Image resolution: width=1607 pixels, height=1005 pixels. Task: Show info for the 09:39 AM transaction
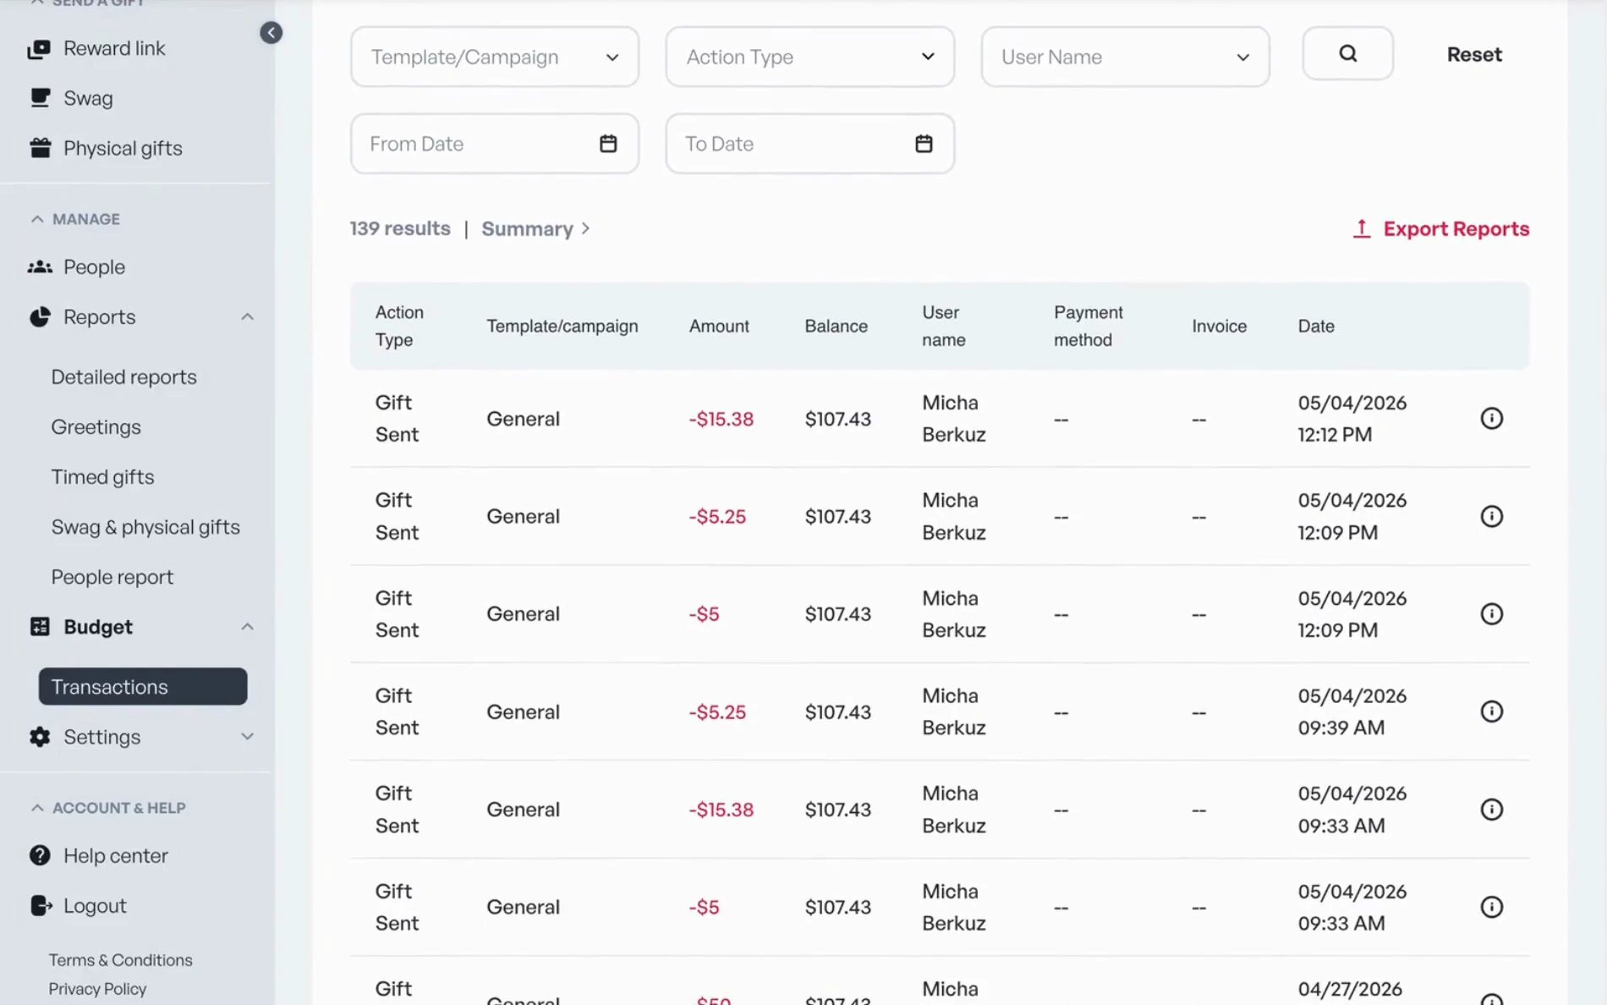click(1491, 711)
